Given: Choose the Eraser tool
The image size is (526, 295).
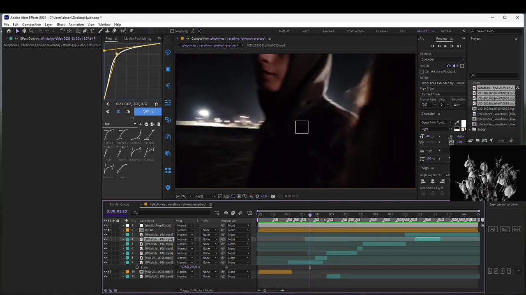Looking at the screenshot, I should 114,31.
